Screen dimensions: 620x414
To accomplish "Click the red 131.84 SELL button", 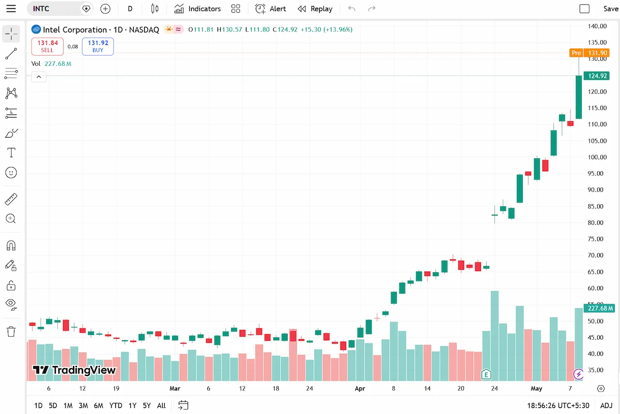I will pos(47,46).
